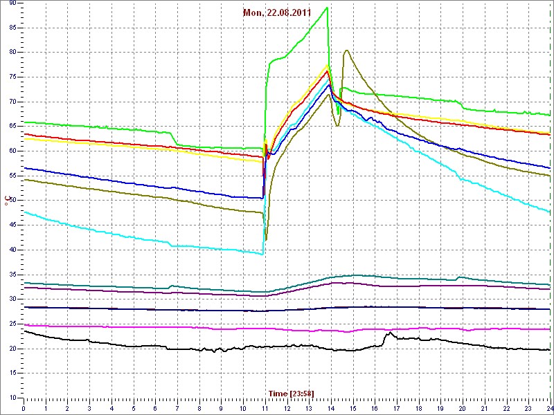Pick hour 8 on the time axis

(x=199, y=408)
